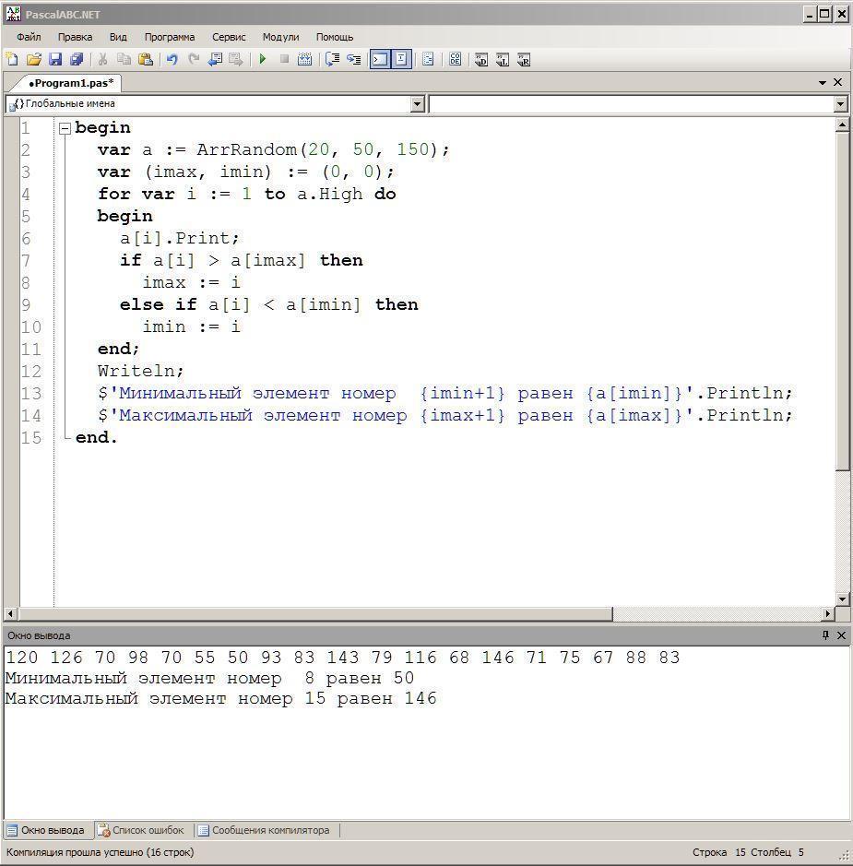The image size is (853, 866).
Task: Show the Сообщения компилятора tab
Action: (x=264, y=830)
